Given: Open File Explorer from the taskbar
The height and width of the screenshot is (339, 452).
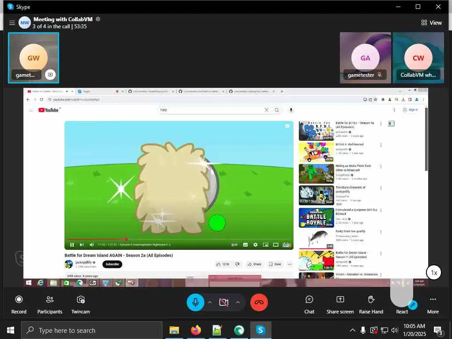Looking at the screenshot, I should (x=174, y=330).
